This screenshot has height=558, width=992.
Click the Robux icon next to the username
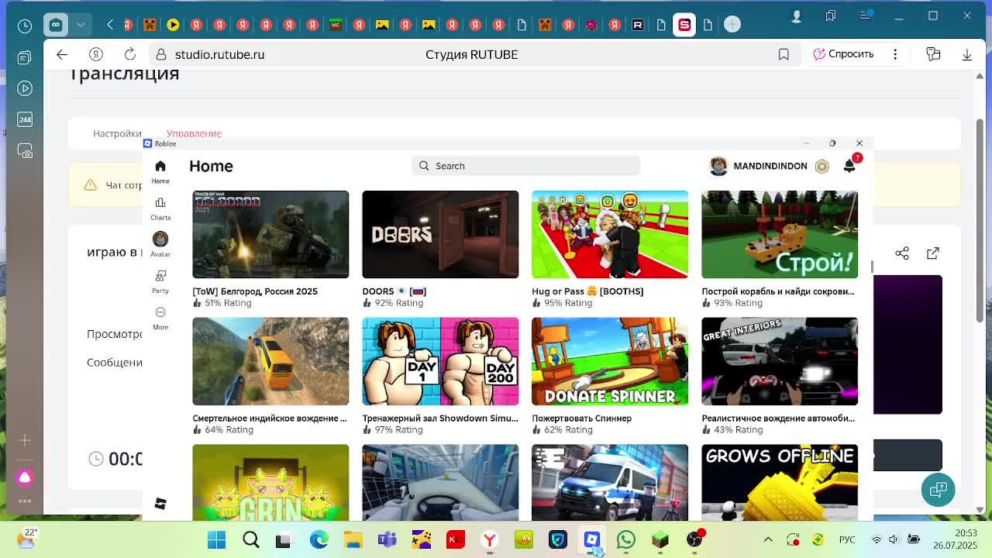coord(821,166)
